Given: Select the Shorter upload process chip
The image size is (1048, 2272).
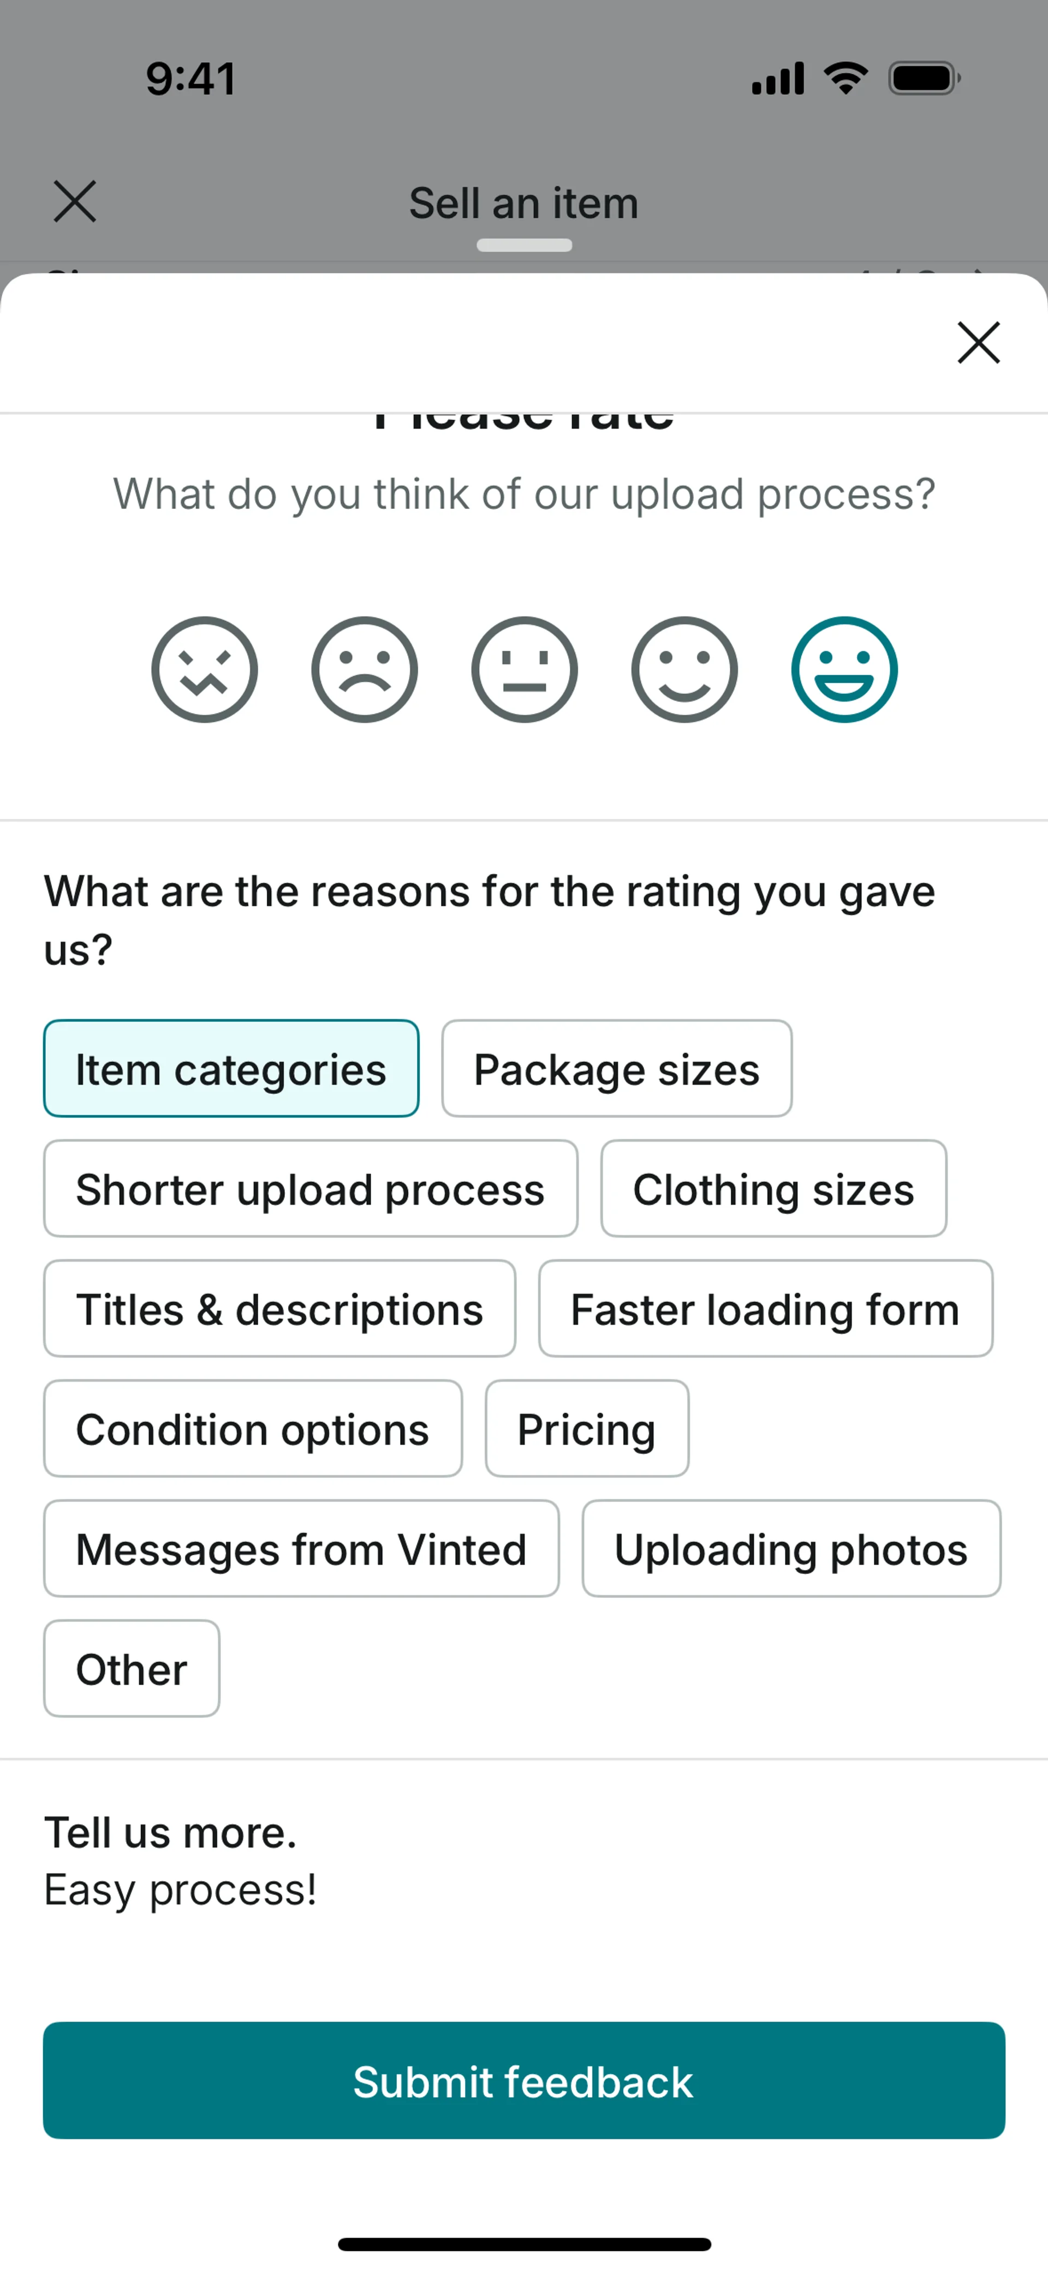Looking at the screenshot, I should coord(311,1189).
